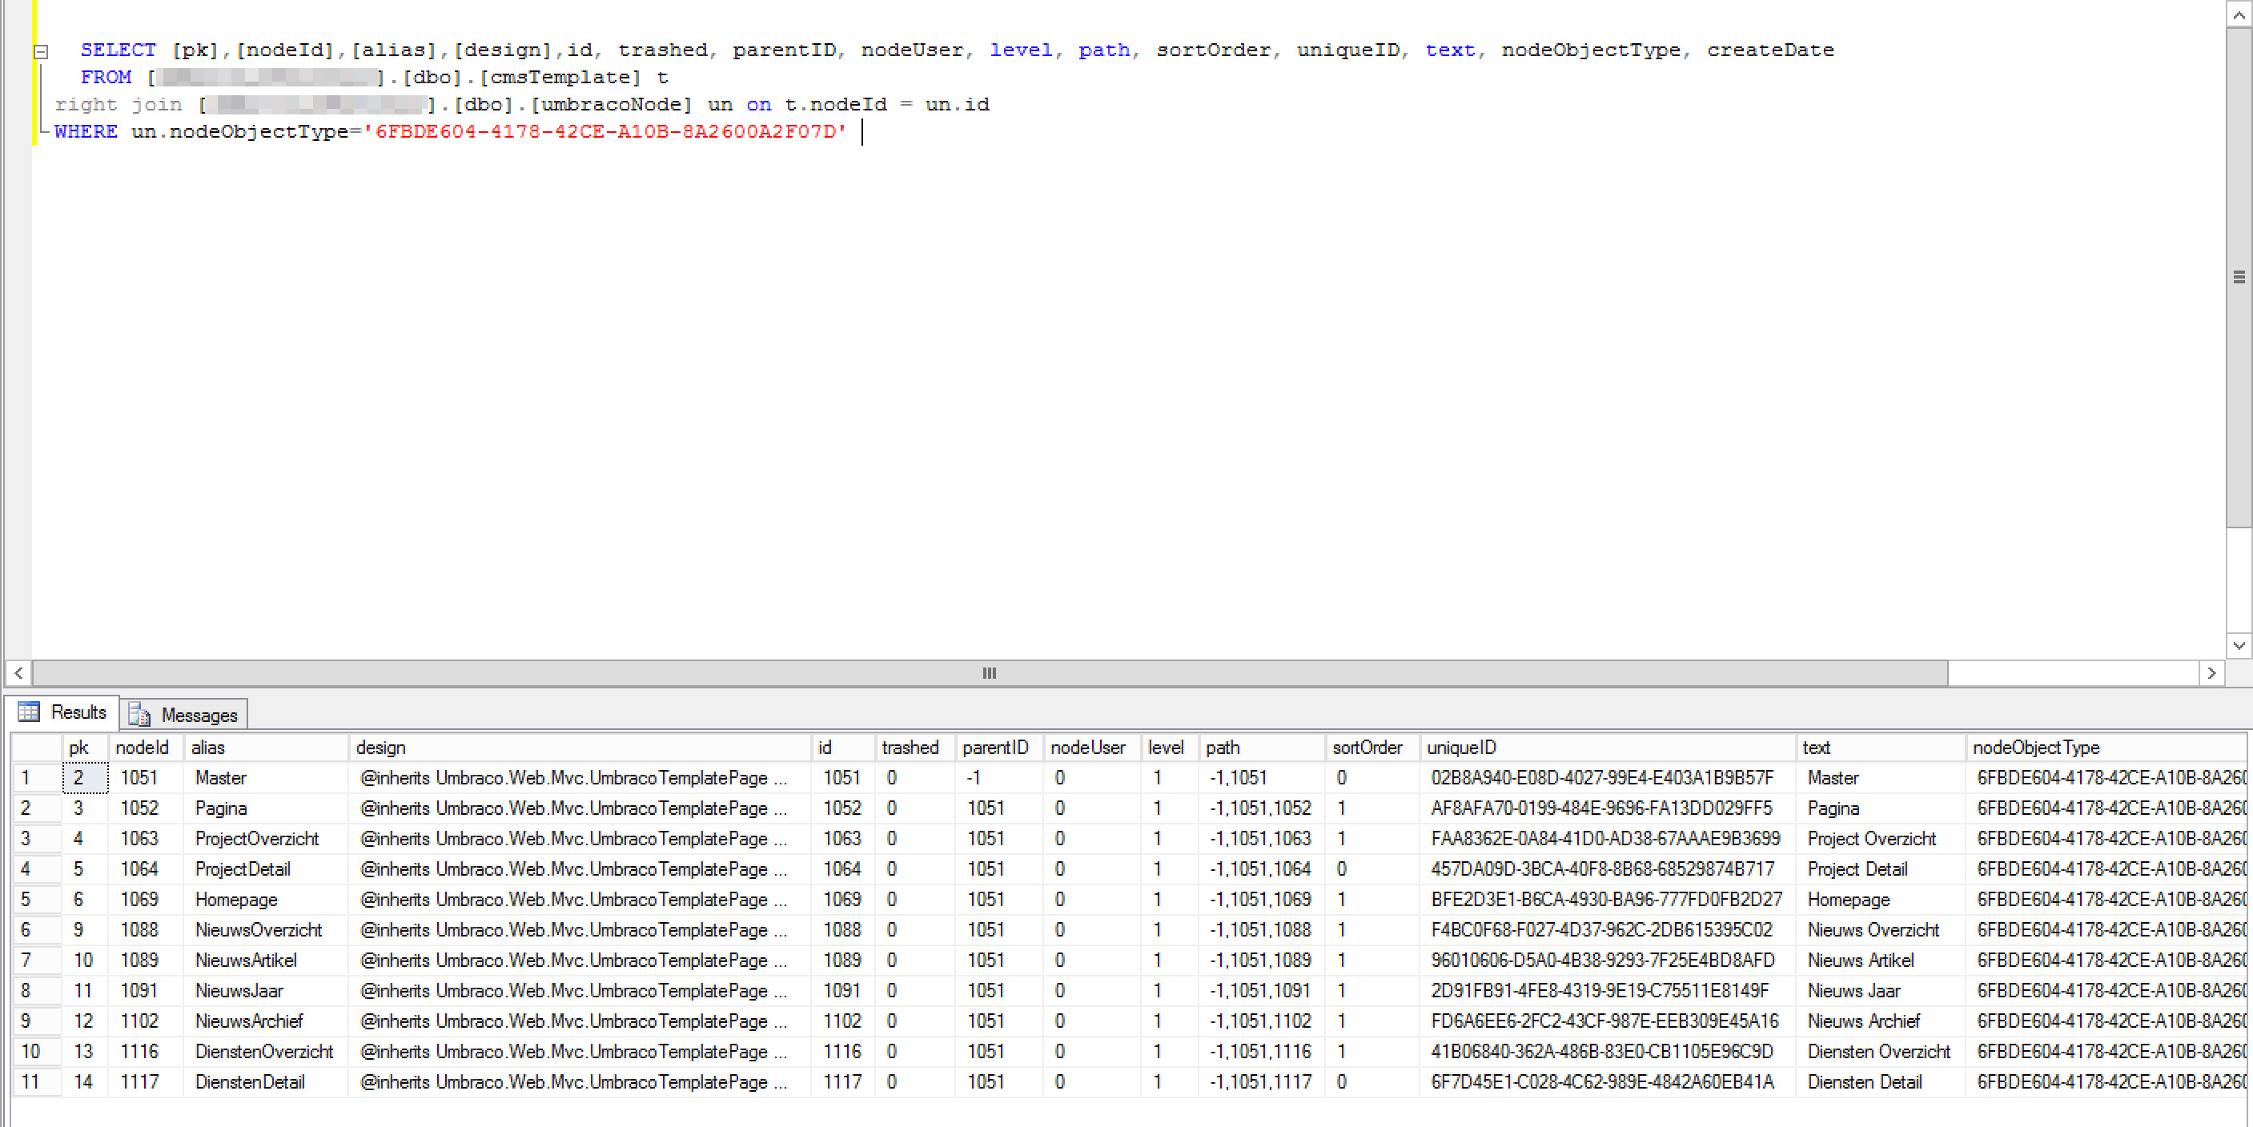The width and height of the screenshot is (2253, 1127).
Task: Click alias cell 'ProjectDetail'
Action: click(266, 870)
